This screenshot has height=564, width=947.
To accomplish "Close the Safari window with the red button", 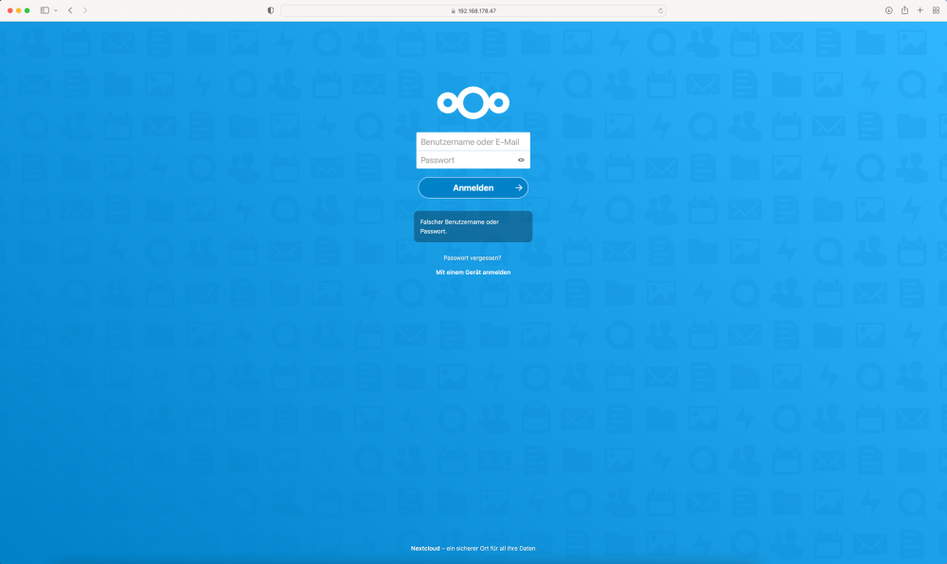I will tap(10, 10).
